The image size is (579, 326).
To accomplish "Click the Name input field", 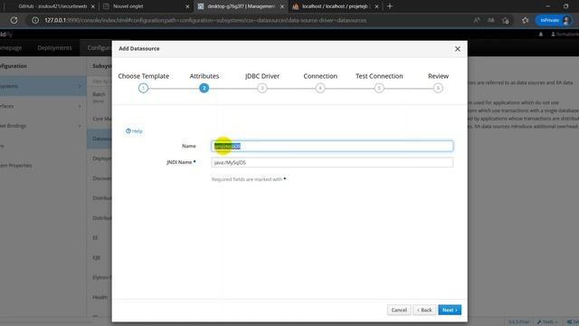I will click(332, 146).
